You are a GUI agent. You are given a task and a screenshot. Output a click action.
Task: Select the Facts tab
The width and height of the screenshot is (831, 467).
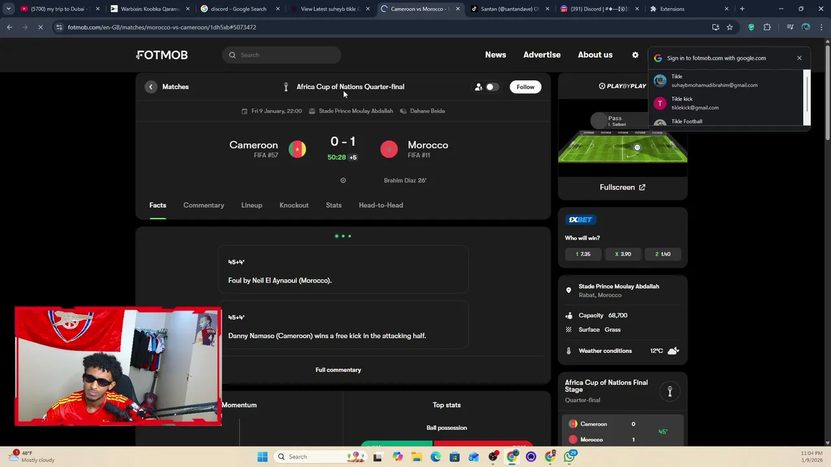click(x=158, y=205)
